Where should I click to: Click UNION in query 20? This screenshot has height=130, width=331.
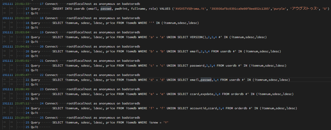tap(171, 51)
